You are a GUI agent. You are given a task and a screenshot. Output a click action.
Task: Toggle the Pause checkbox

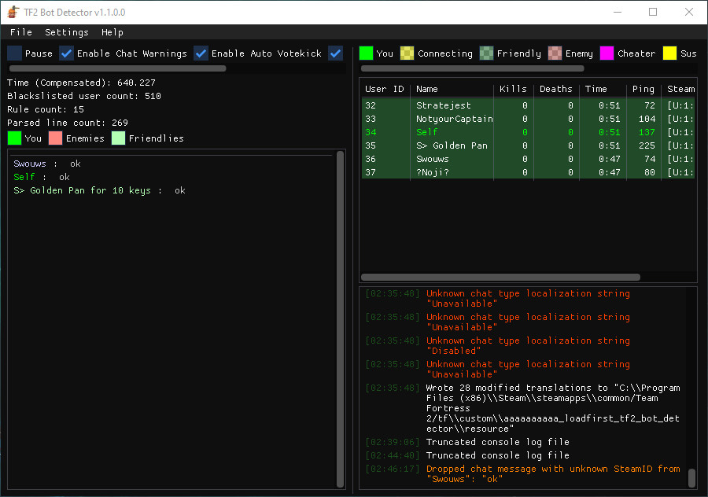pos(15,53)
